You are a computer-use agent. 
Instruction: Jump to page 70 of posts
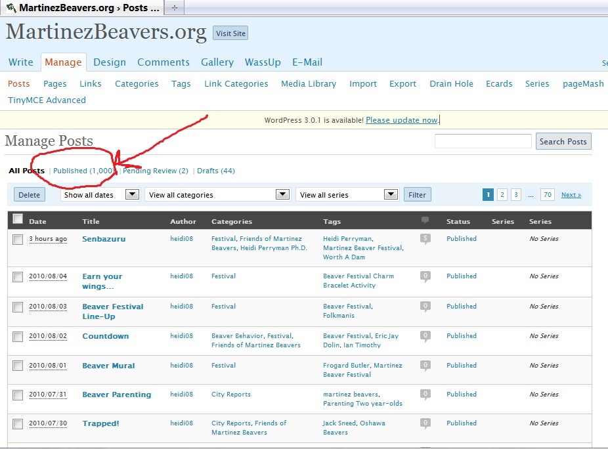click(x=548, y=195)
